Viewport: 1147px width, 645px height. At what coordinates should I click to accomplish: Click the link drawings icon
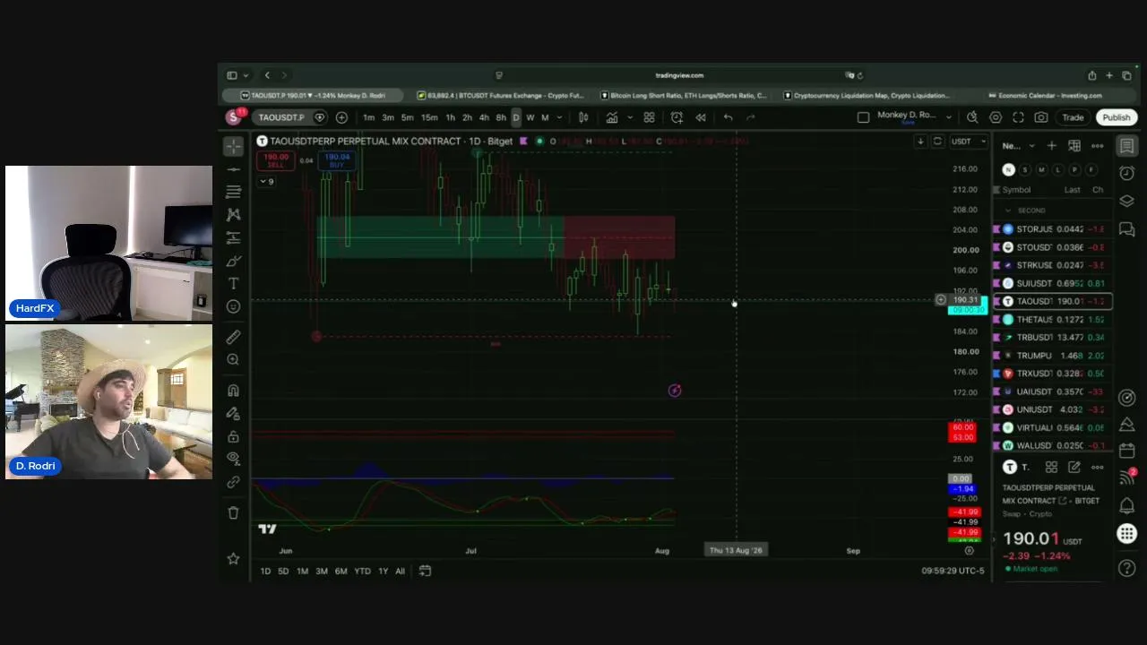234,482
